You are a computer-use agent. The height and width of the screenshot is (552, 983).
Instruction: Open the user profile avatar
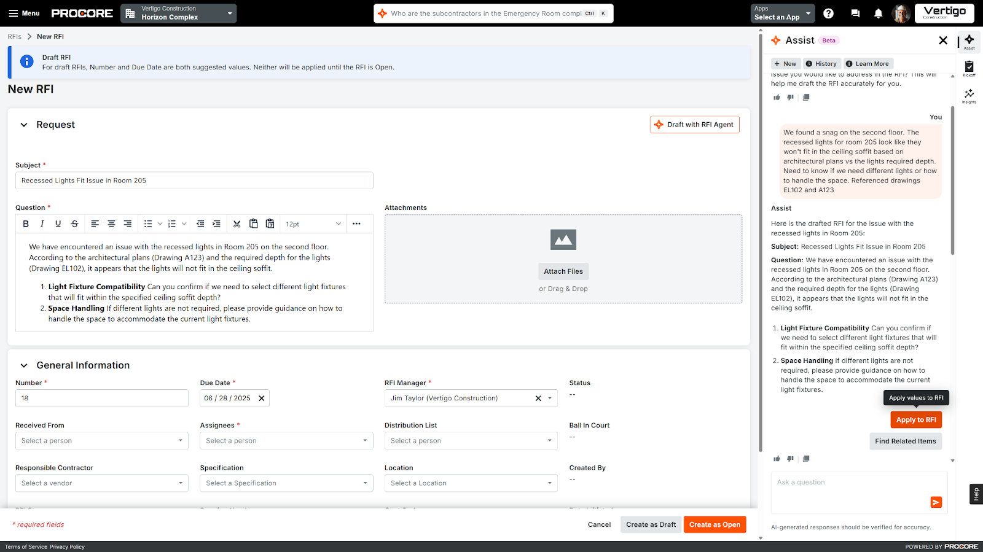[901, 14]
